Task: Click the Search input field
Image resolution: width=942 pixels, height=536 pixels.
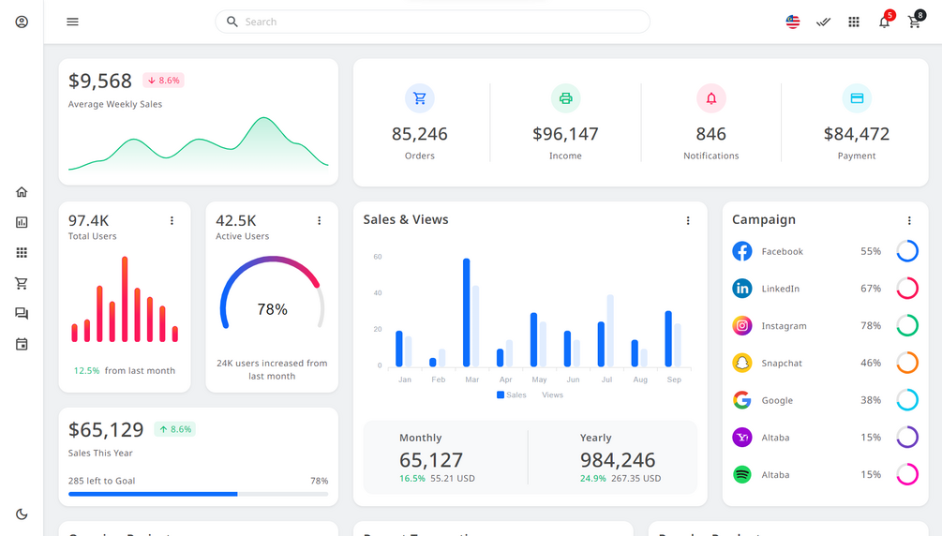Action: [x=432, y=22]
